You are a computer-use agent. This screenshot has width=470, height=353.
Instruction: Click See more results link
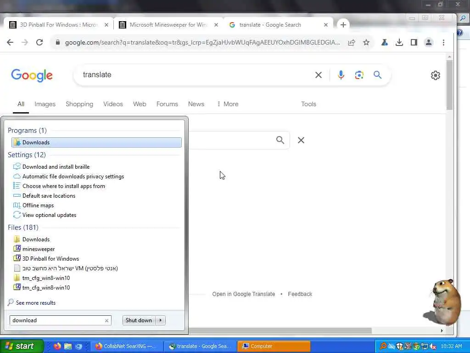pyautogui.click(x=36, y=302)
